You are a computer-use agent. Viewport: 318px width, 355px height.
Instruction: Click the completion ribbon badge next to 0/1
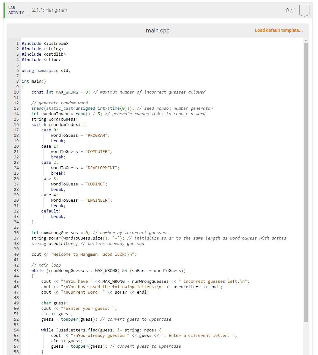tap(304, 10)
